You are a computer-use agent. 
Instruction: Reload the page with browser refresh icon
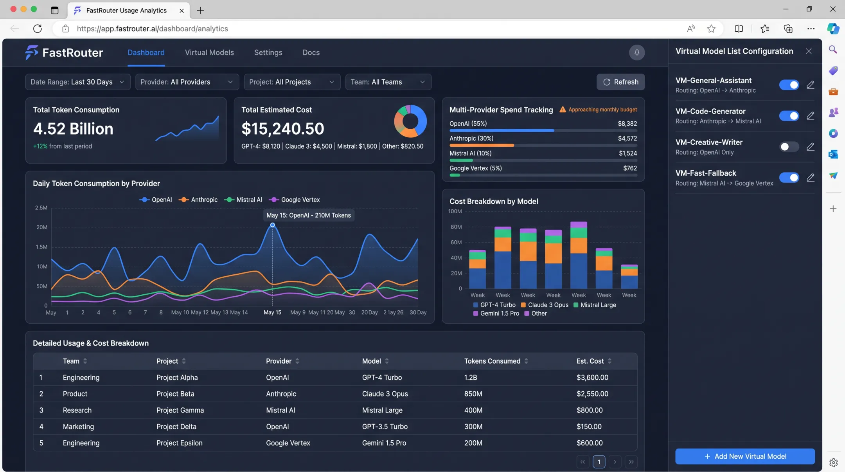(x=37, y=29)
